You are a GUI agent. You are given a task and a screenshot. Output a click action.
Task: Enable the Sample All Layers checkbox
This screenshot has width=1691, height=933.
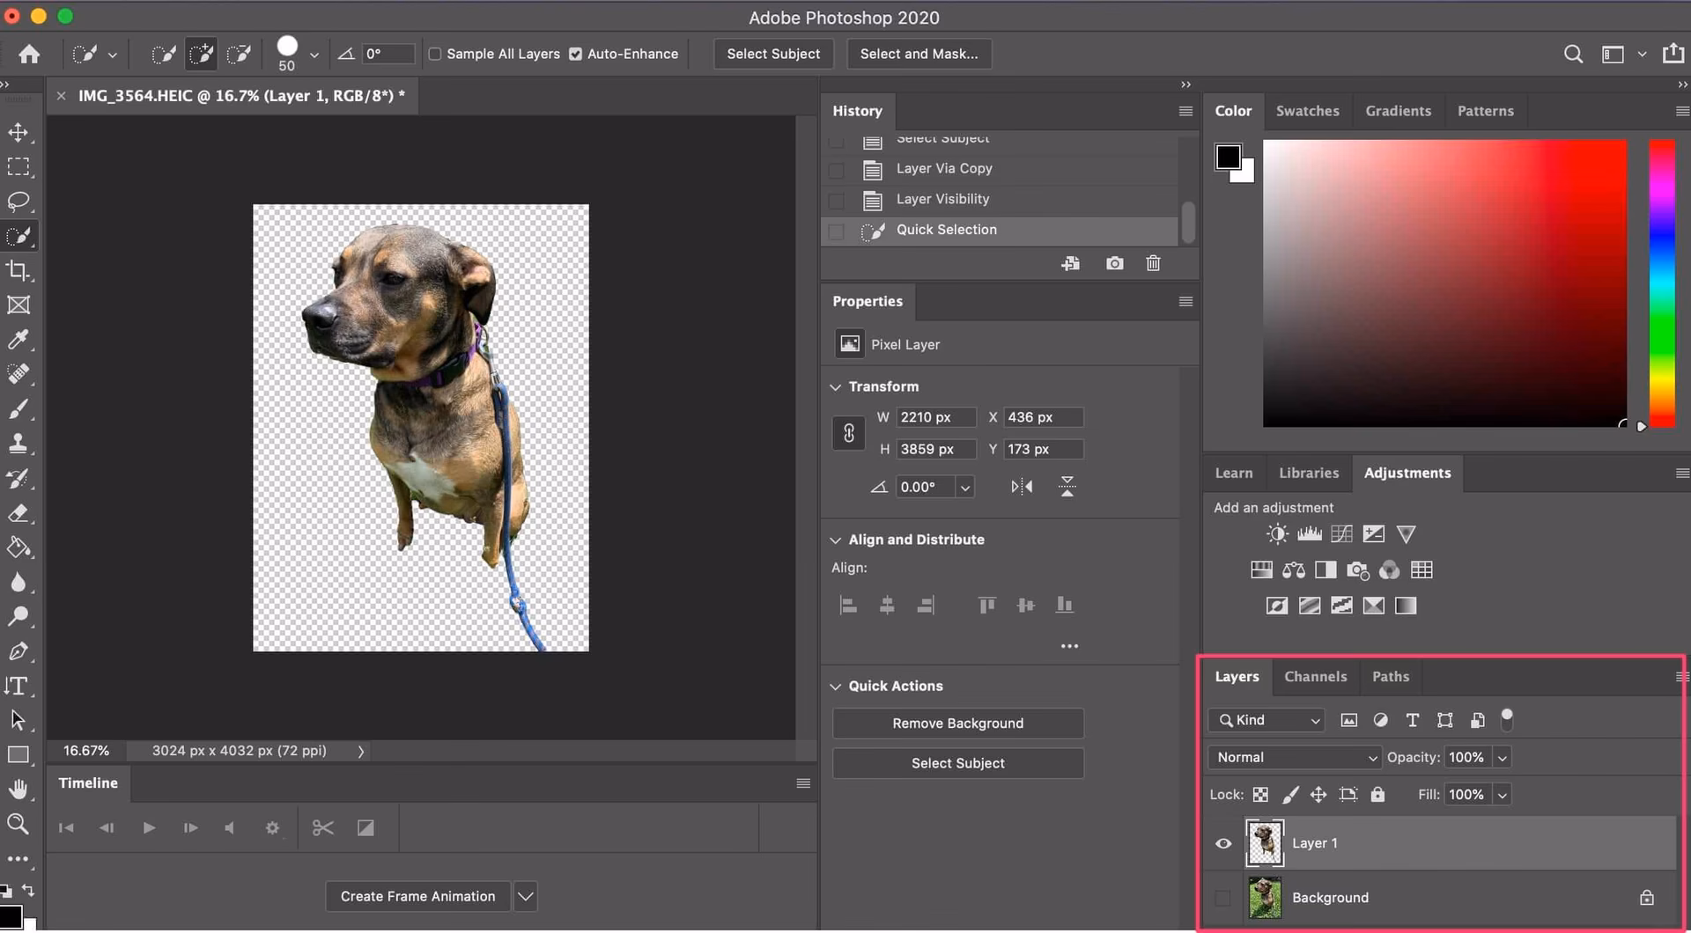434,54
